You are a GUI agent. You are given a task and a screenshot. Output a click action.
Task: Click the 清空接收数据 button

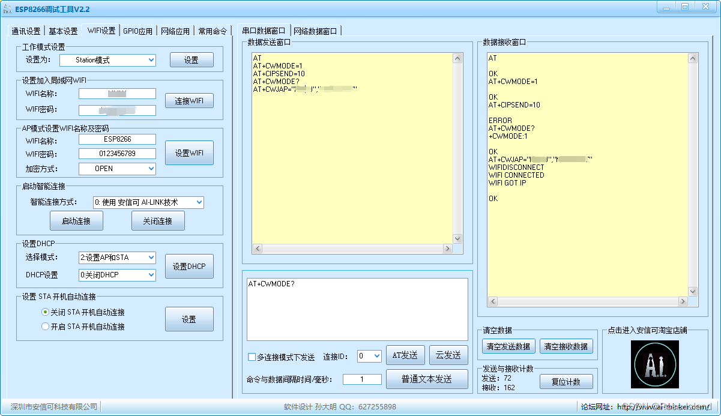pyautogui.click(x=566, y=346)
